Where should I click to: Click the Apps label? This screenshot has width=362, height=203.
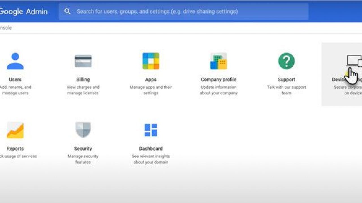click(x=151, y=80)
